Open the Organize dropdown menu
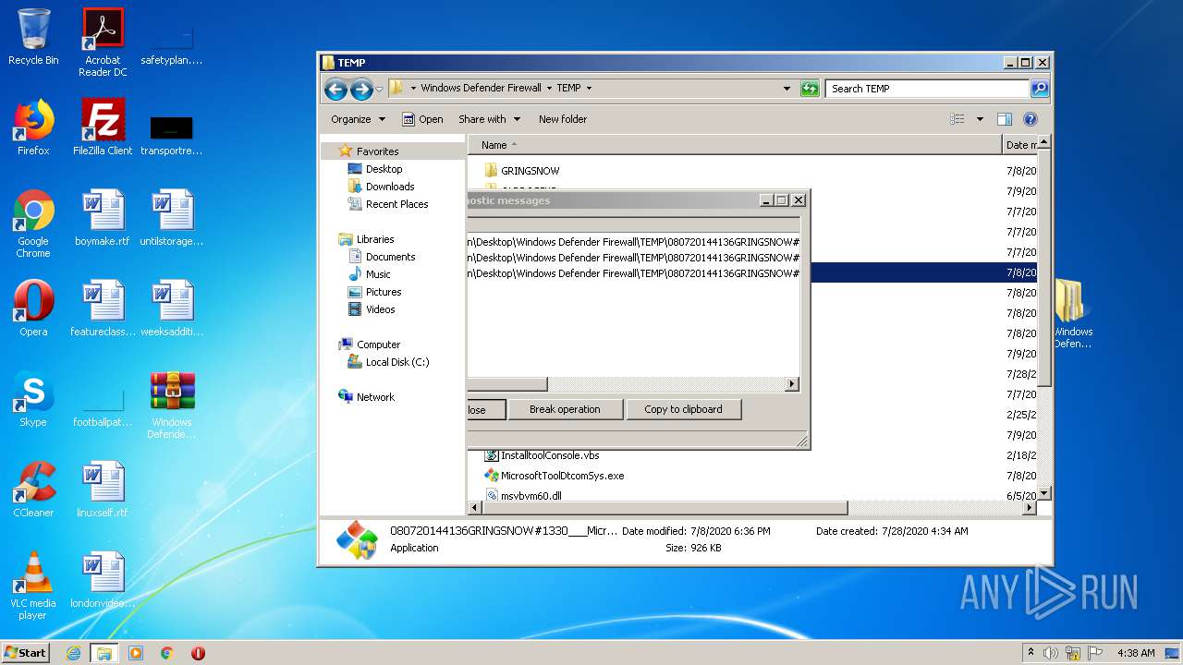1183x665 pixels. coord(358,119)
